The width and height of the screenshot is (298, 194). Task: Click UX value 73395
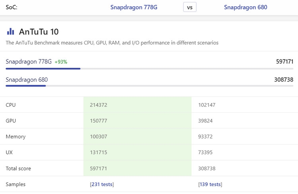point(205,152)
